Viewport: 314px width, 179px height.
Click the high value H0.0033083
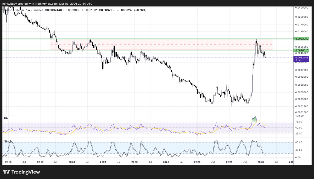point(72,10)
